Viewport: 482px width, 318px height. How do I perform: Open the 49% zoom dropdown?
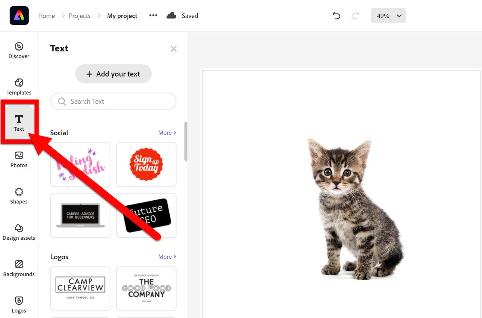(x=388, y=16)
